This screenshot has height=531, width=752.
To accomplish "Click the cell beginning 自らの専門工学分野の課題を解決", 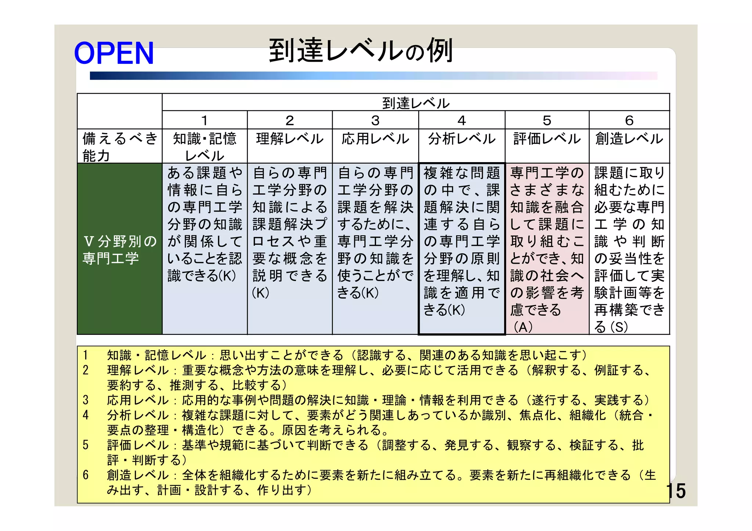I will point(375,249).
